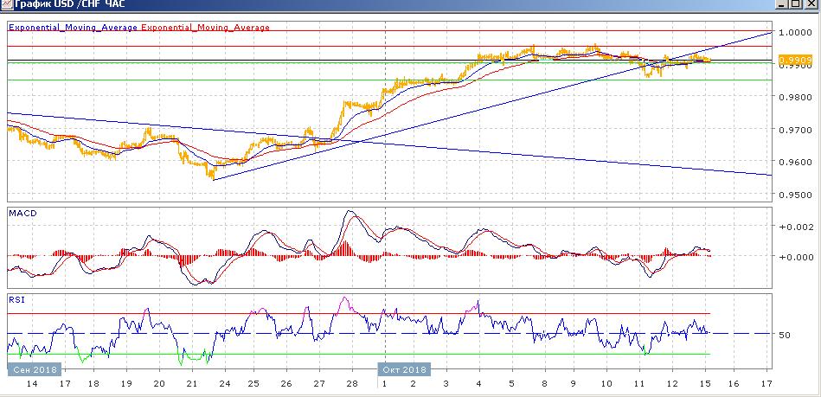Click date 16 on the time axis
The image size is (821, 397).
(734, 383)
